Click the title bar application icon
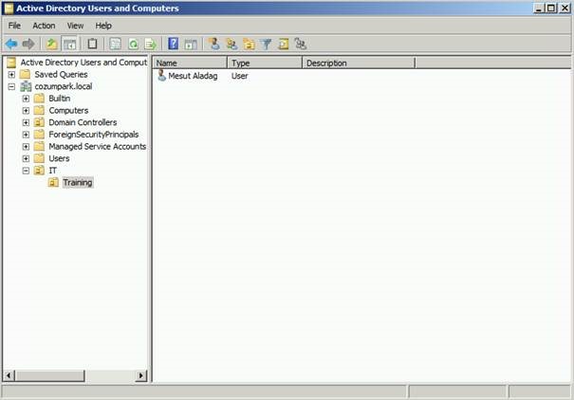 tap(9, 9)
